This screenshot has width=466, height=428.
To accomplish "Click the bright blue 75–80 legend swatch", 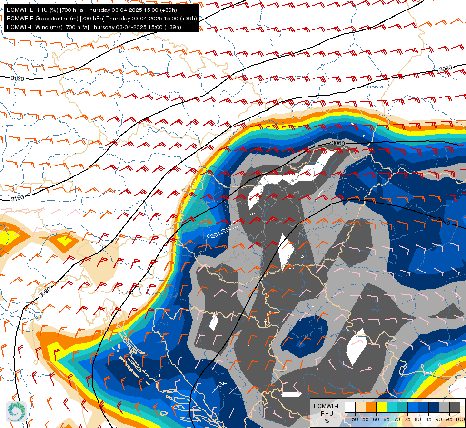I will point(413,408).
